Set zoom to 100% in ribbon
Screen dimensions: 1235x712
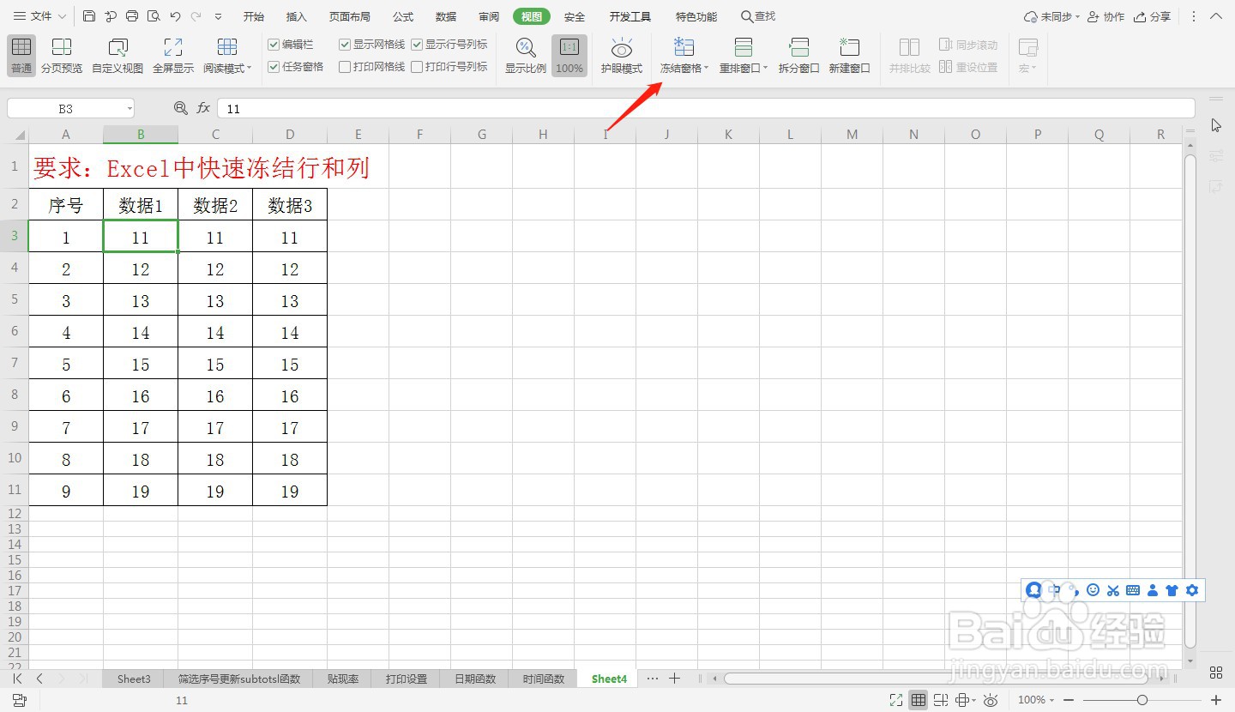569,55
